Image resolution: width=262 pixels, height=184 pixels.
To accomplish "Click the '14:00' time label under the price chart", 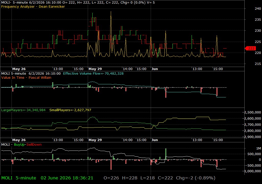I will coord(128,69).
